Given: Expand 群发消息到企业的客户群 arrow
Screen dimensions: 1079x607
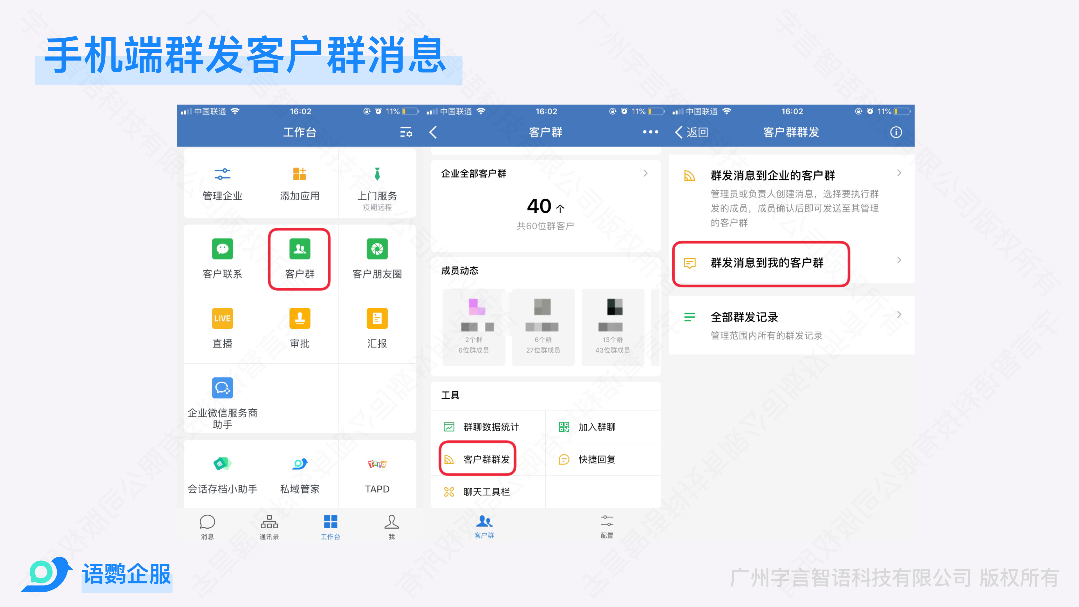Looking at the screenshot, I should tap(899, 173).
